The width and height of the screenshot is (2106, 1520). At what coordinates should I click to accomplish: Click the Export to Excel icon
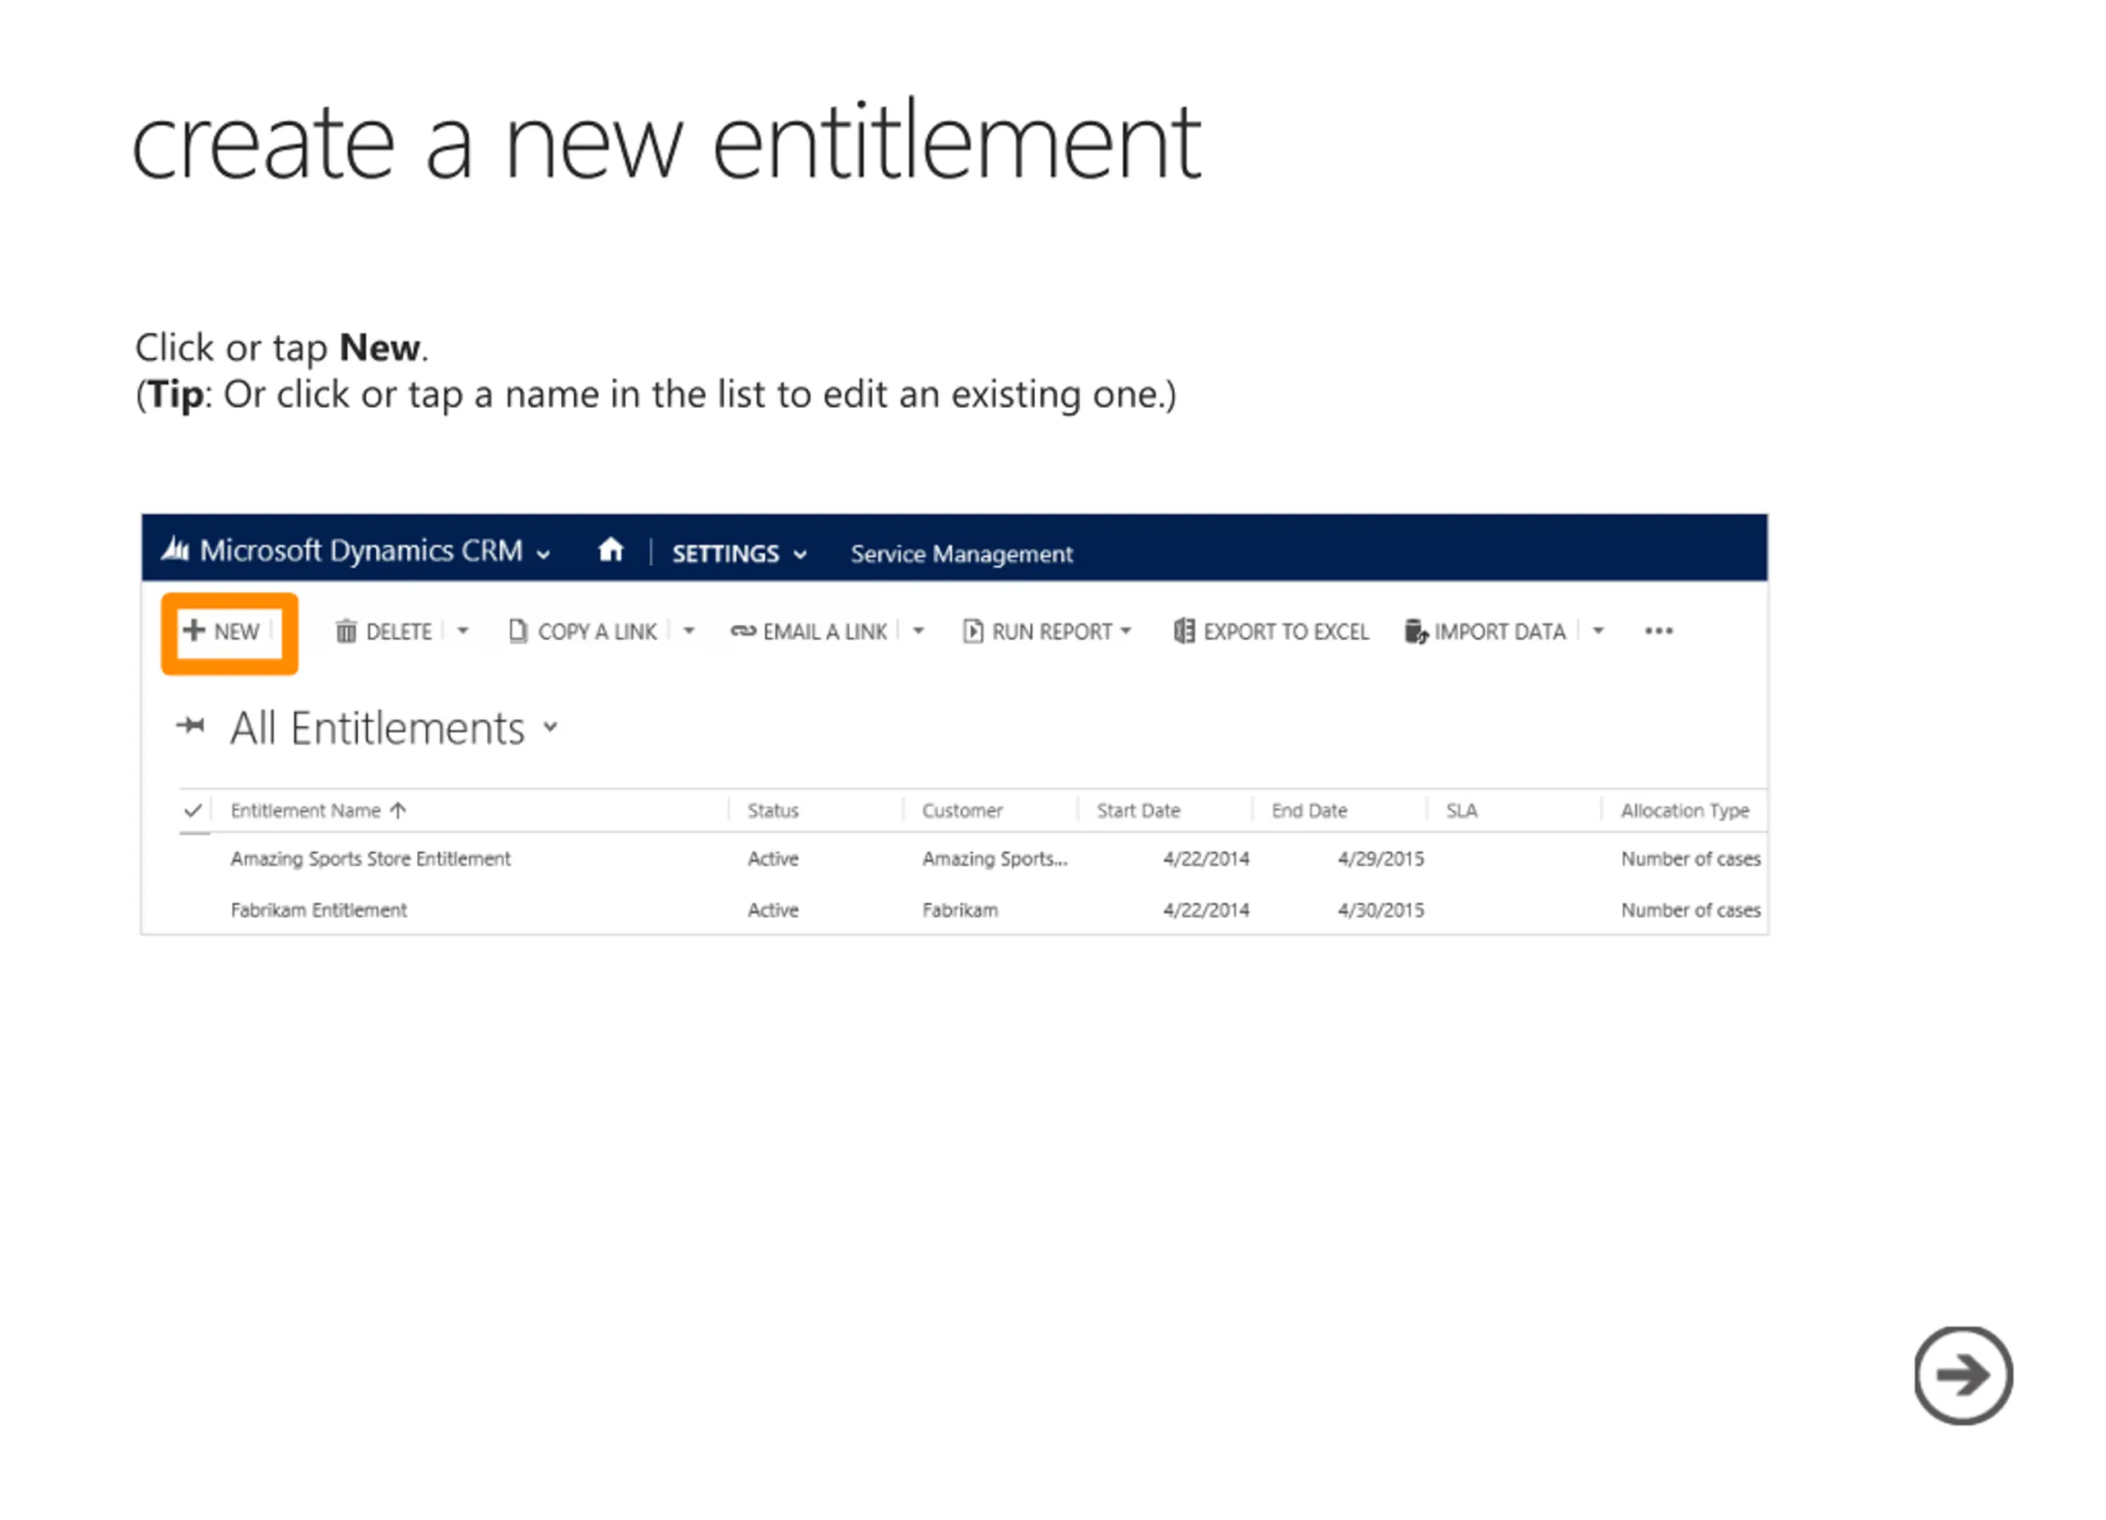click(1184, 632)
